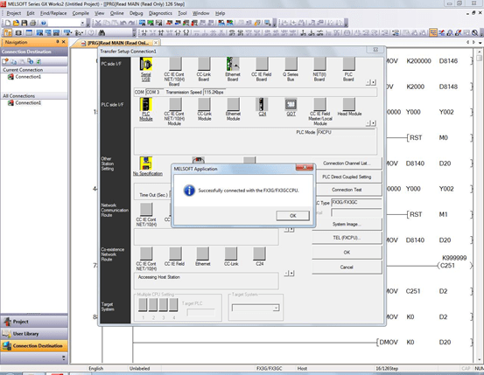Click the COM 3 port field
The image size is (484, 375).
154,92
